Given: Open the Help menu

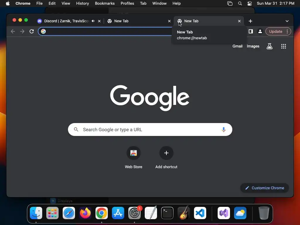Looking at the screenshot, I should click(x=176, y=4).
